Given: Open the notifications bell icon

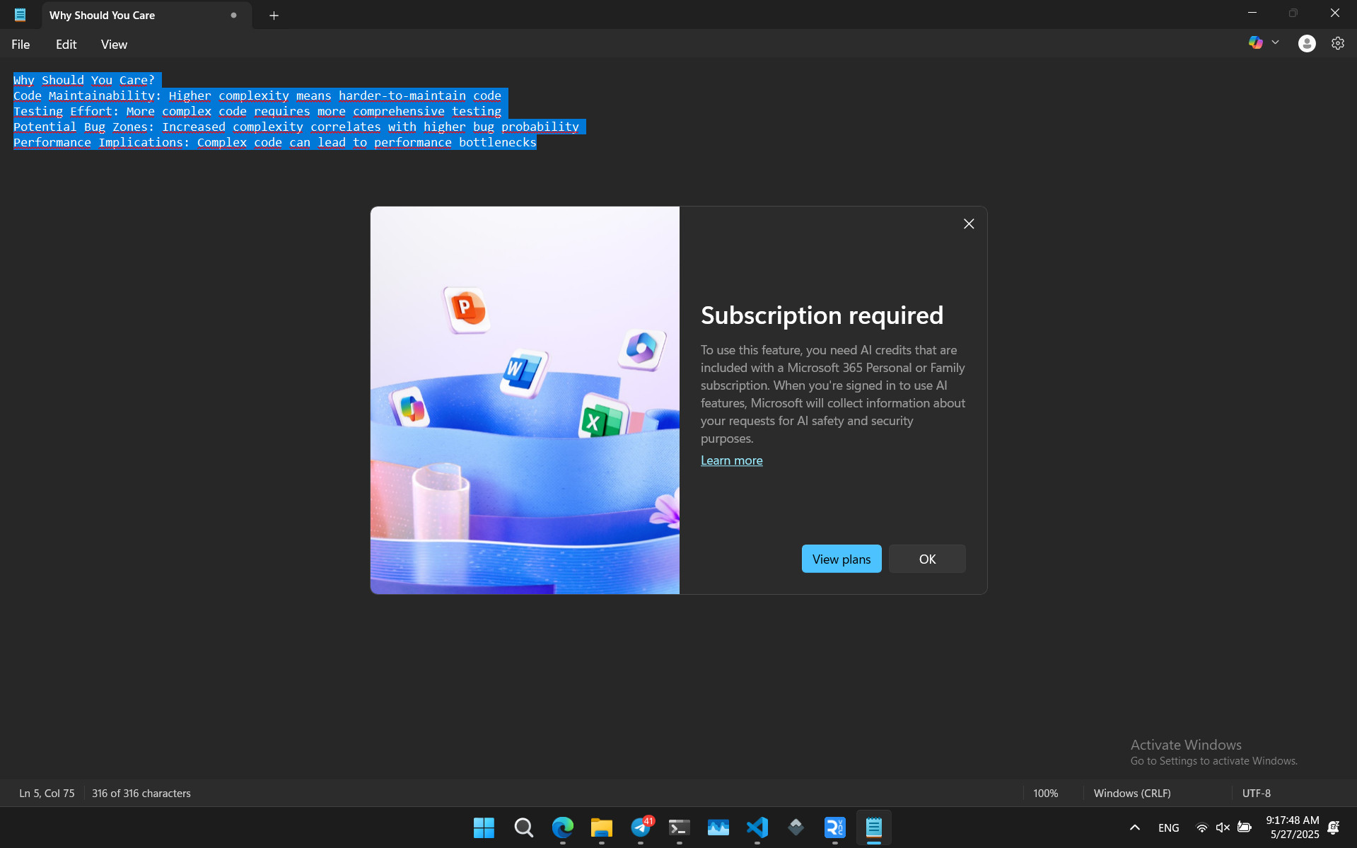Looking at the screenshot, I should (1334, 827).
